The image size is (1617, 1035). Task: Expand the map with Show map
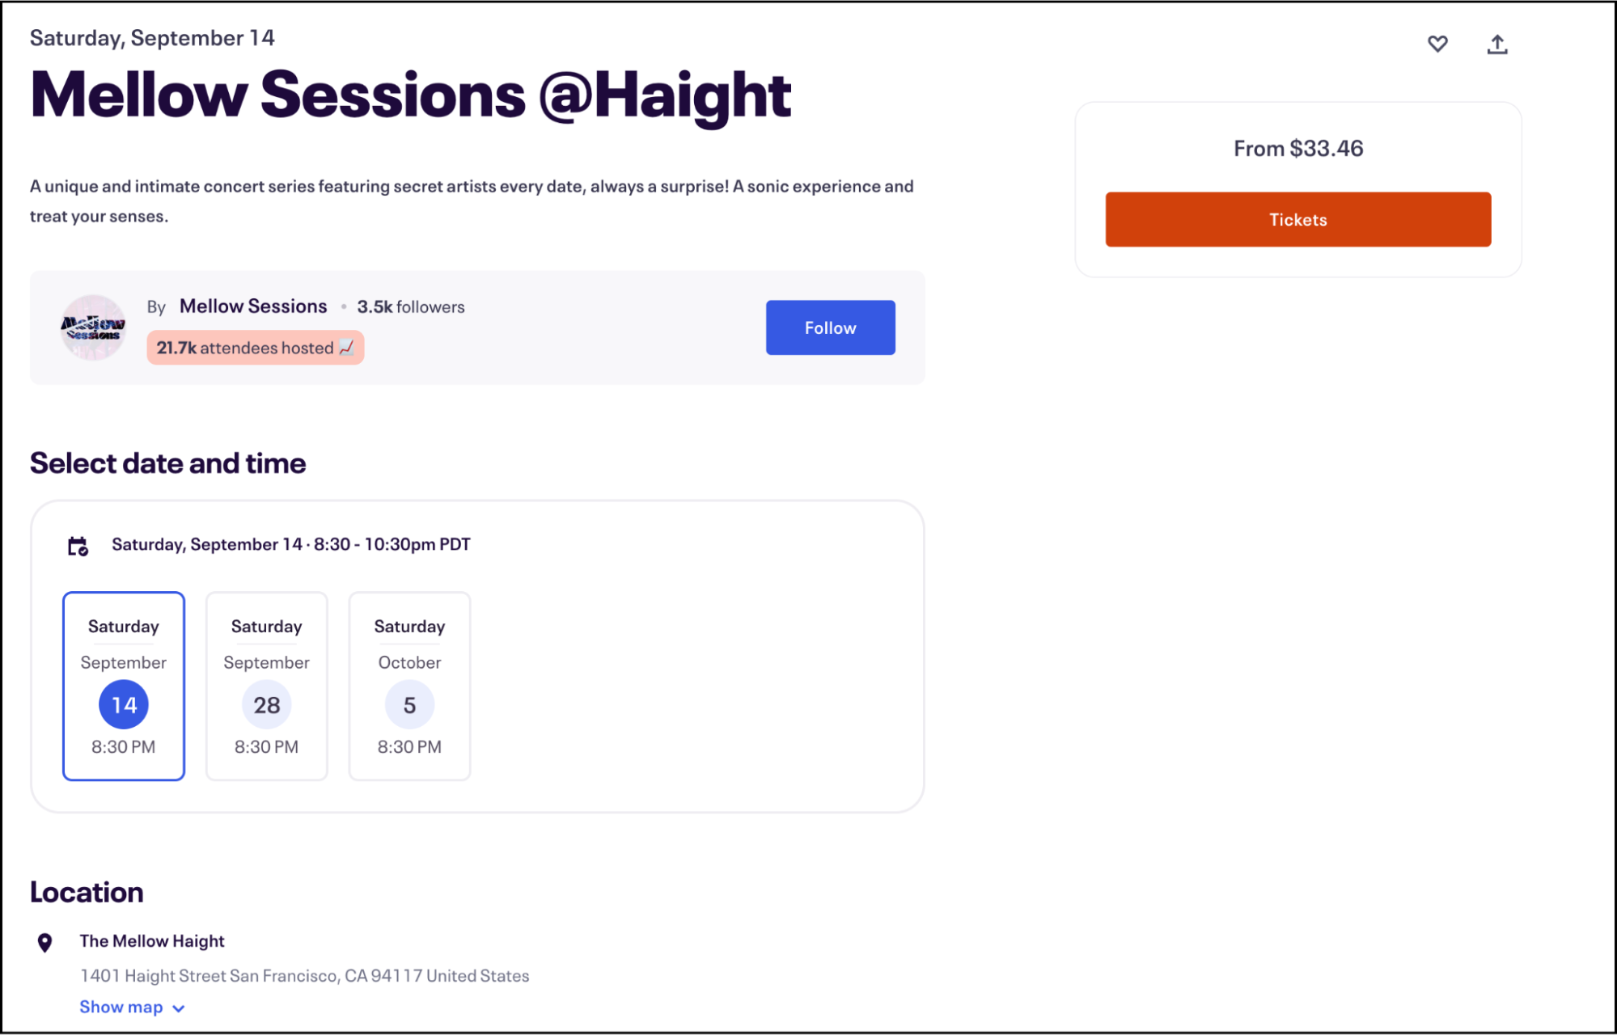[x=121, y=1007]
